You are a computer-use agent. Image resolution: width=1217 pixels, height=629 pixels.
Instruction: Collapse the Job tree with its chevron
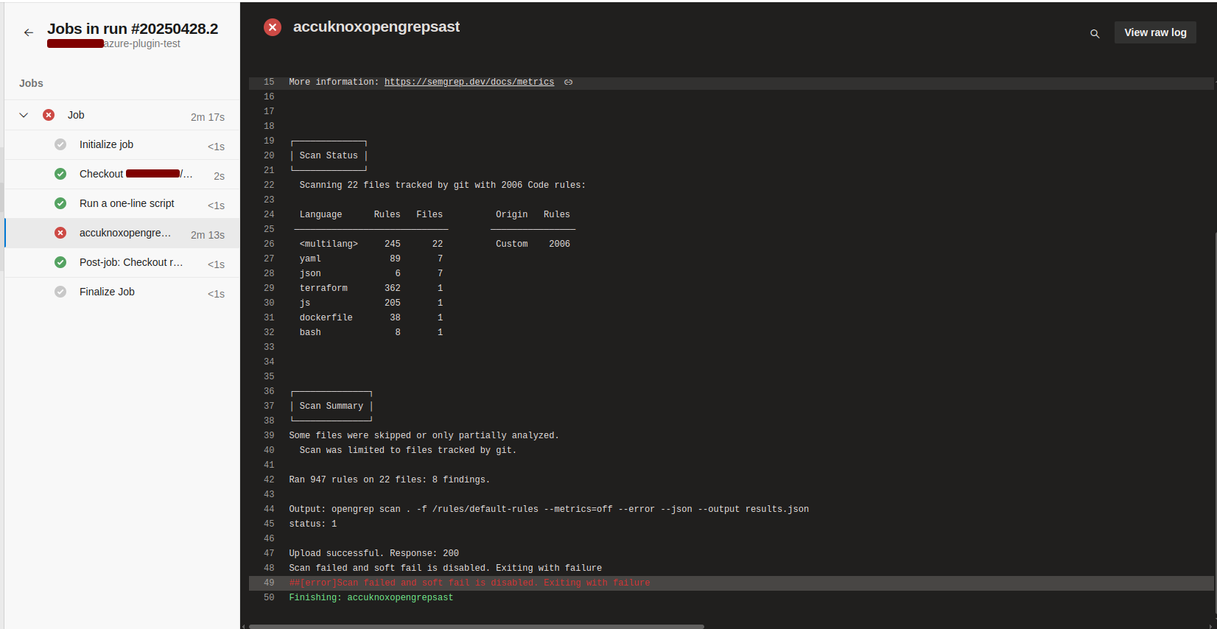pos(24,115)
